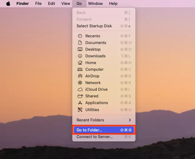Click the Downloads arrow icon
The height and width of the screenshot is (159, 195).
[80, 56]
